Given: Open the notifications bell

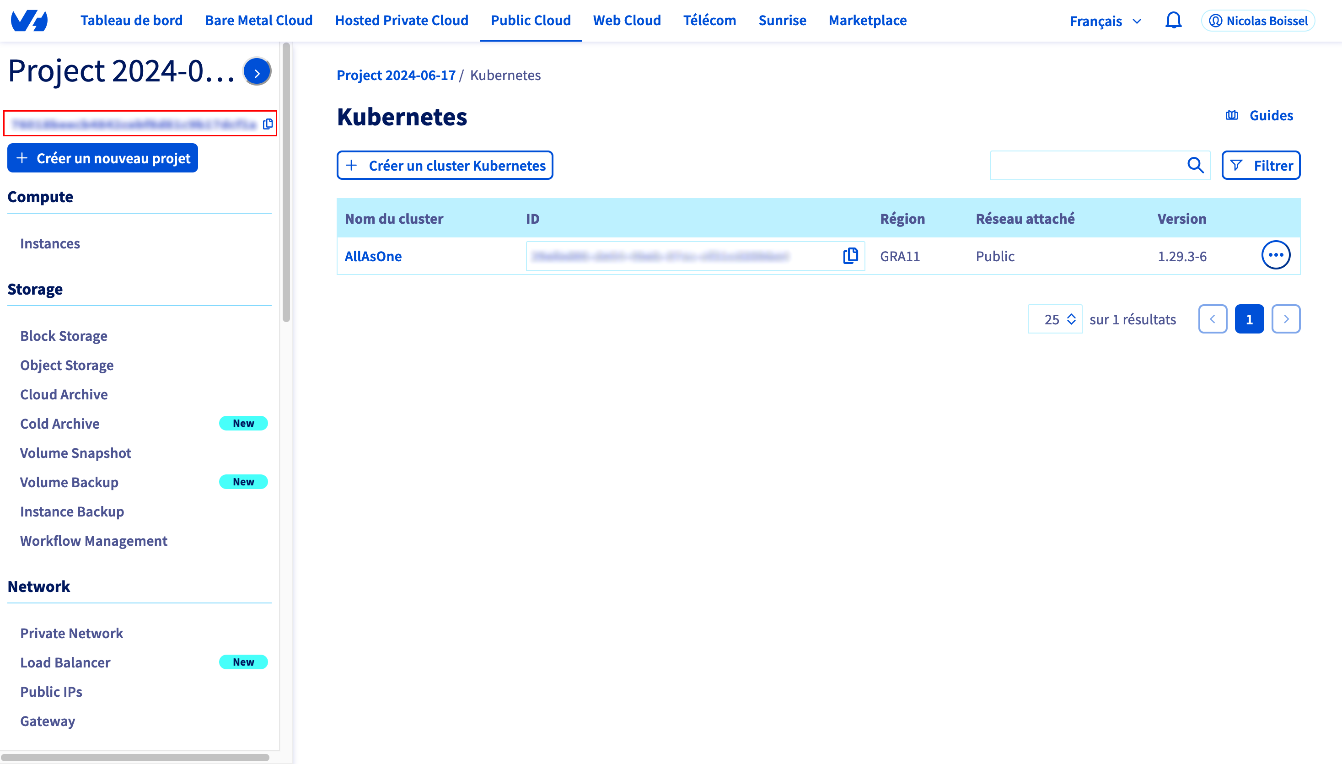Looking at the screenshot, I should 1173,21.
